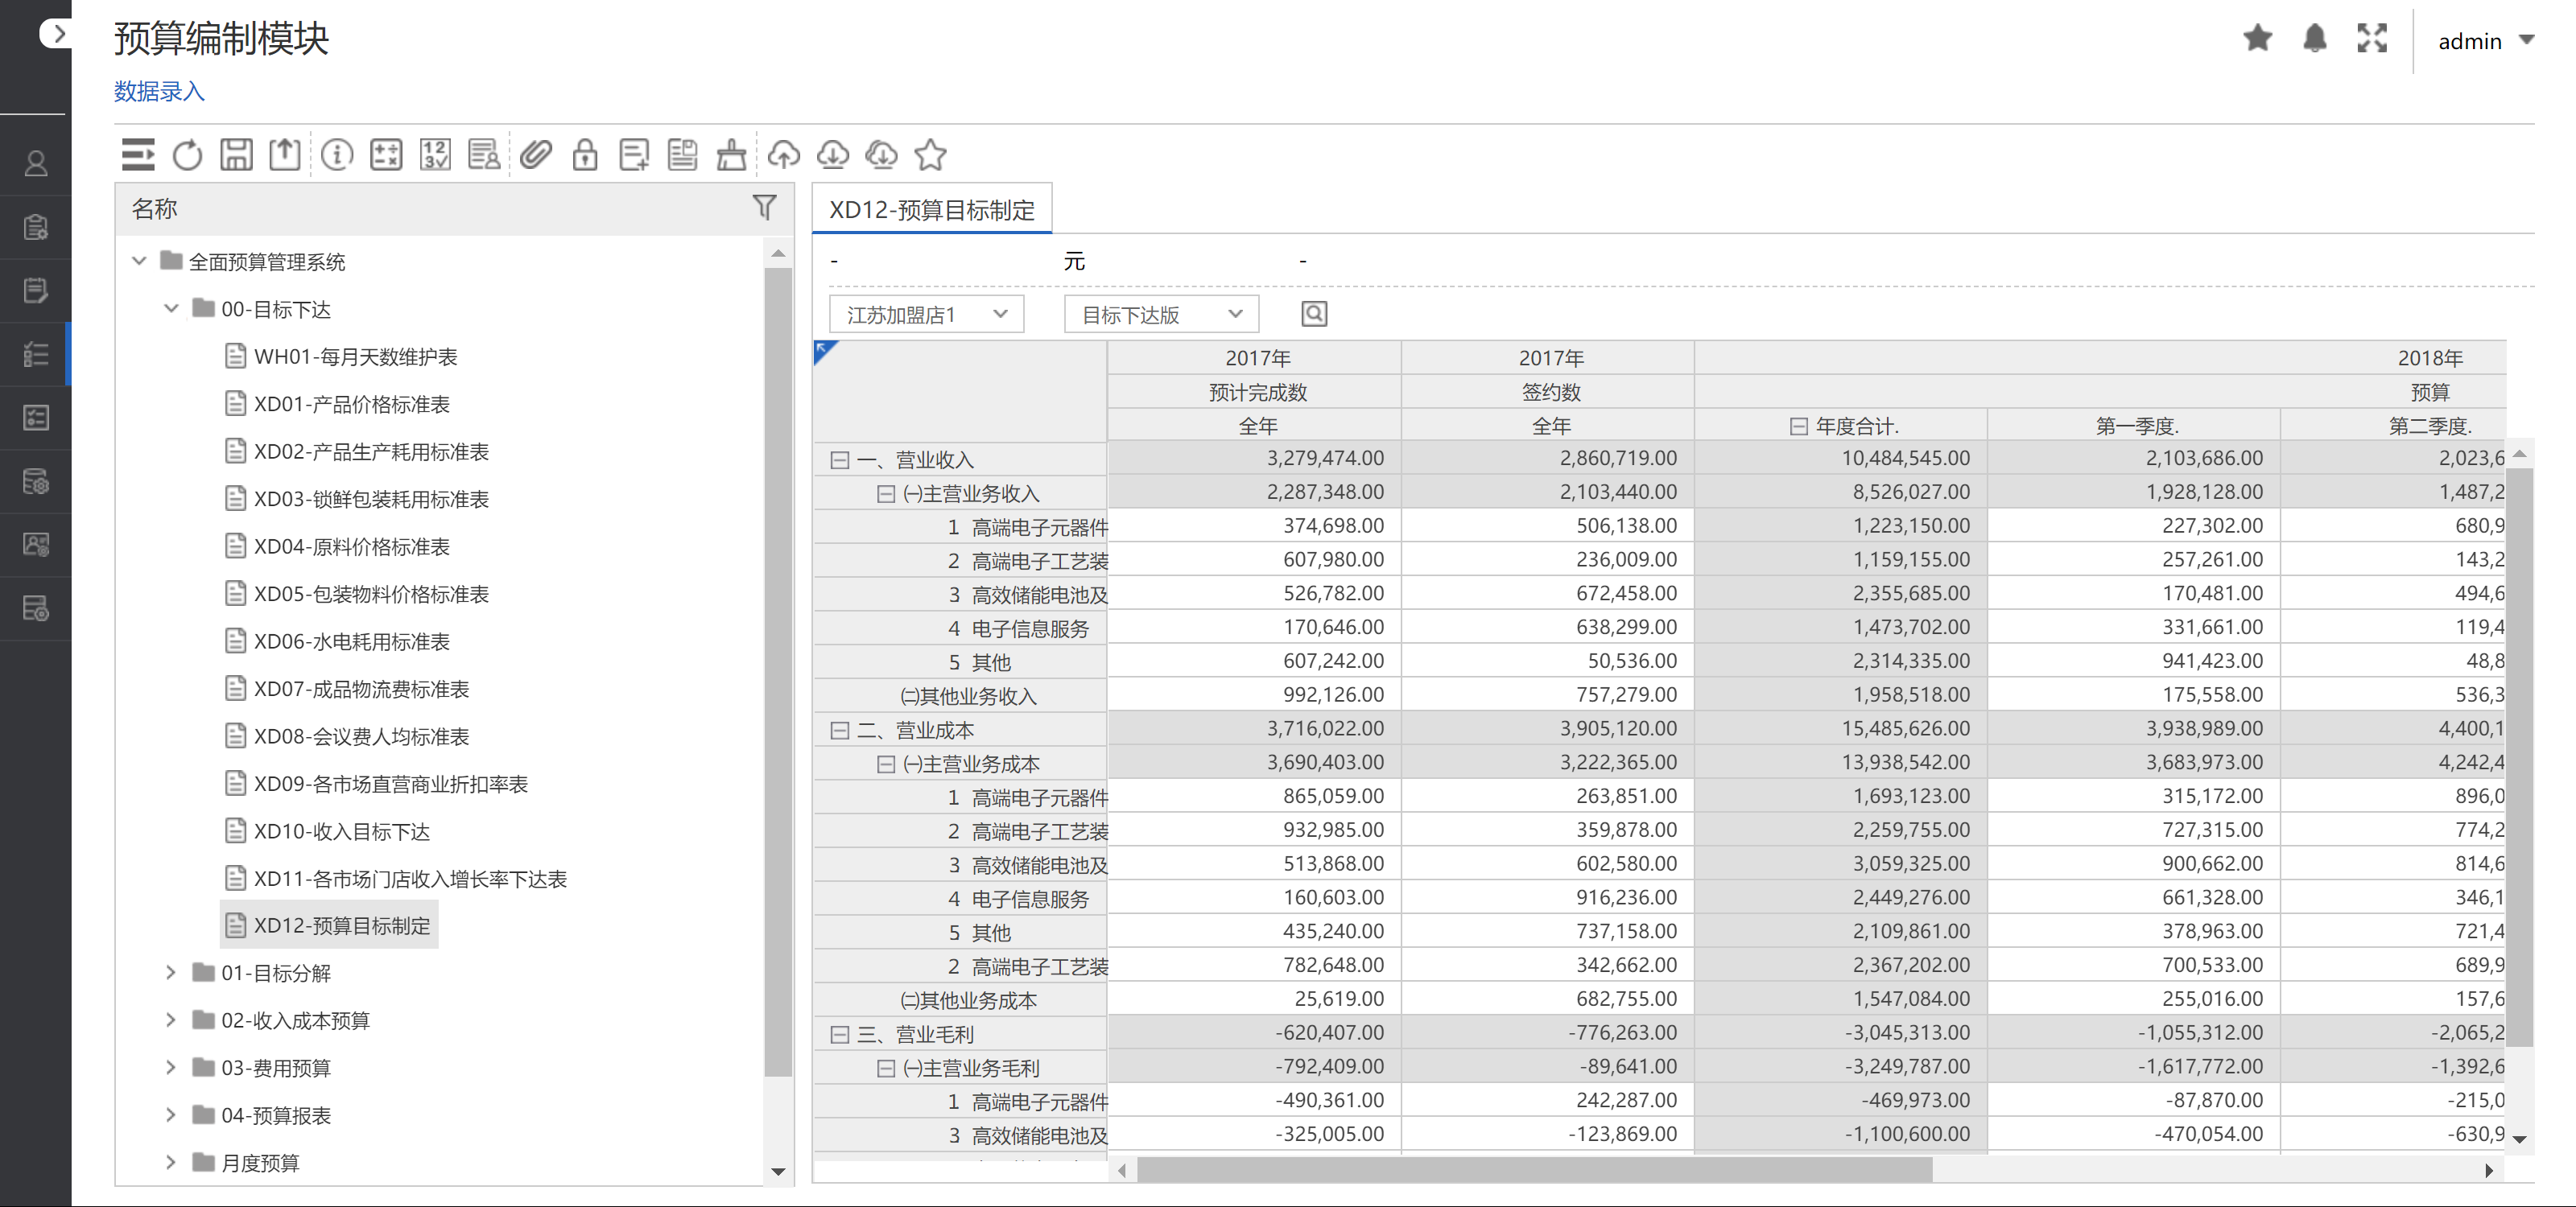
Task: Click the save floppy disk icon
Action: point(236,154)
